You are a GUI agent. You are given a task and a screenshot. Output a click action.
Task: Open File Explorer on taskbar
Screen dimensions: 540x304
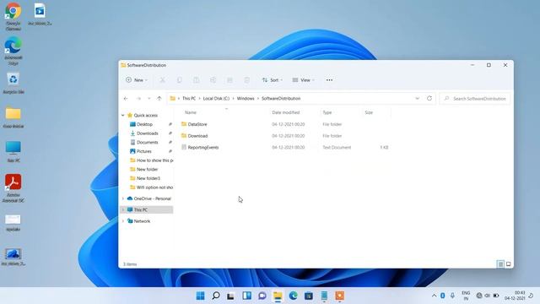[x=278, y=296]
